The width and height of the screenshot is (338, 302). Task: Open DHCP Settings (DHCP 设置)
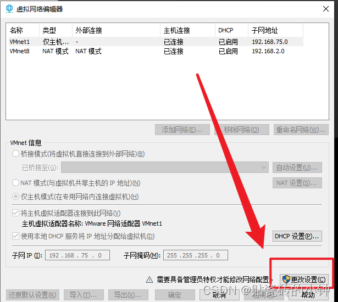[297, 236]
